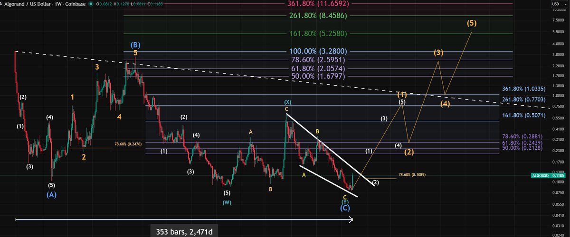Click the 353 bars, 2,471d date range label
570x237 pixels.
pyautogui.click(x=184, y=232)
